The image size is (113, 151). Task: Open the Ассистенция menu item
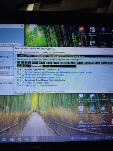pos(58,52)
